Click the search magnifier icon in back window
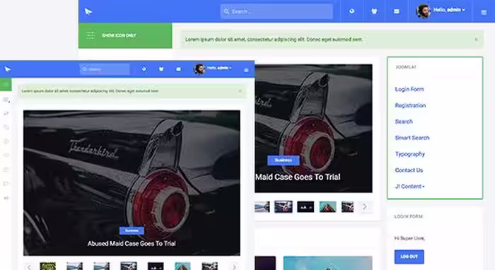495x270 pixels. pos(226,12)
